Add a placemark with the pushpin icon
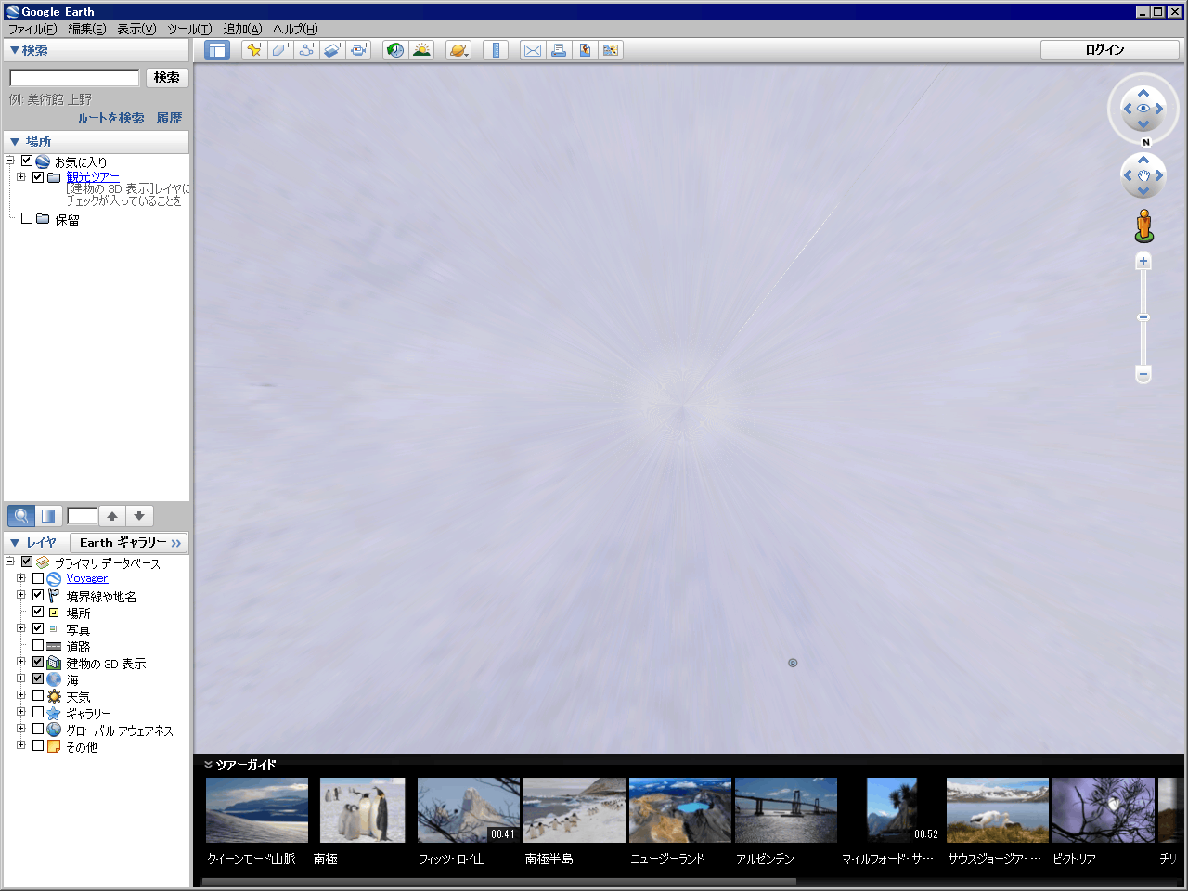The image size is (1188, 891). click(x=253, y=50)
